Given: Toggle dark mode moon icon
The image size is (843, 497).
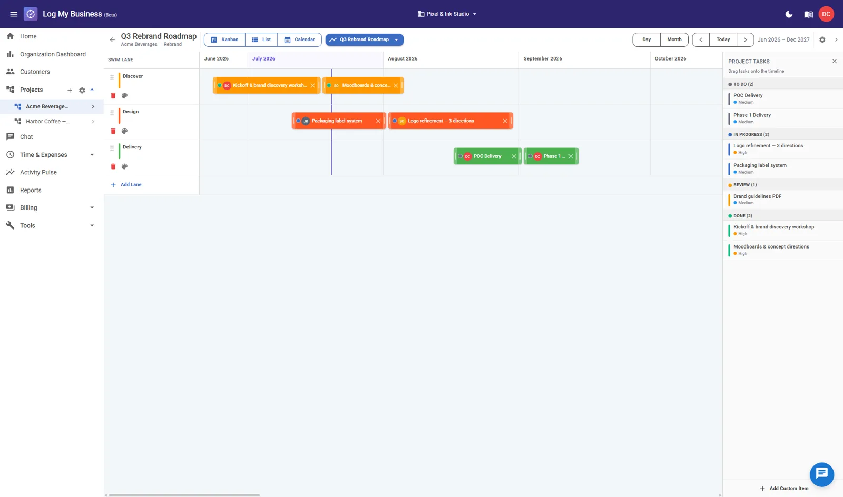Looking at the screenshot, I should click(x=789, y=14).
